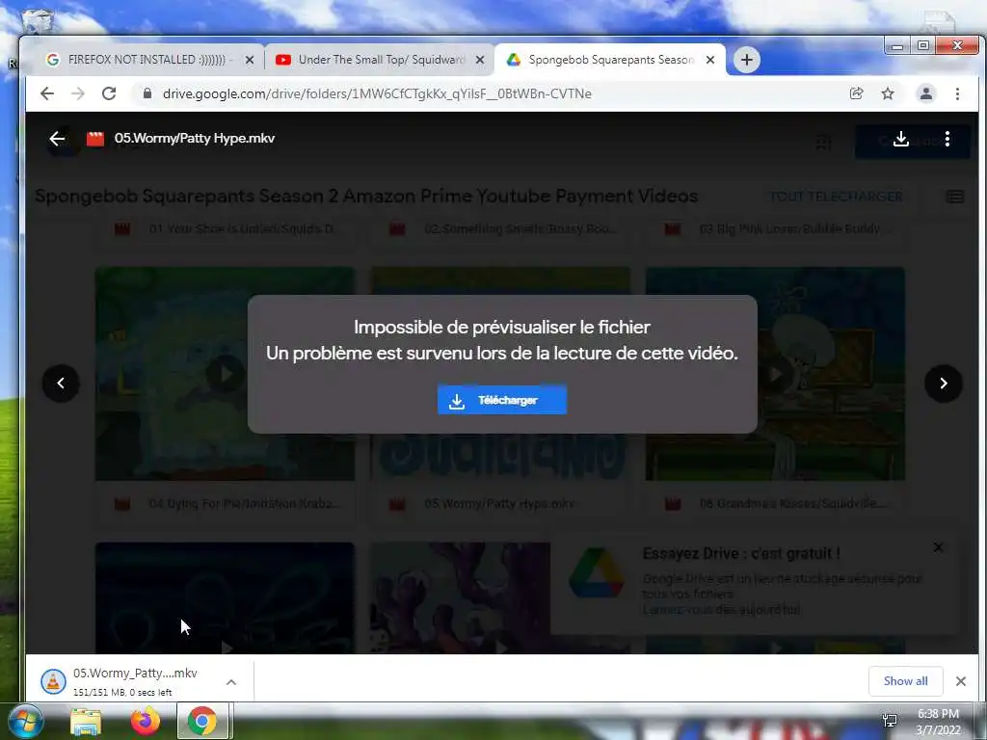Open File Explorer from taskbar

point(86,722)
